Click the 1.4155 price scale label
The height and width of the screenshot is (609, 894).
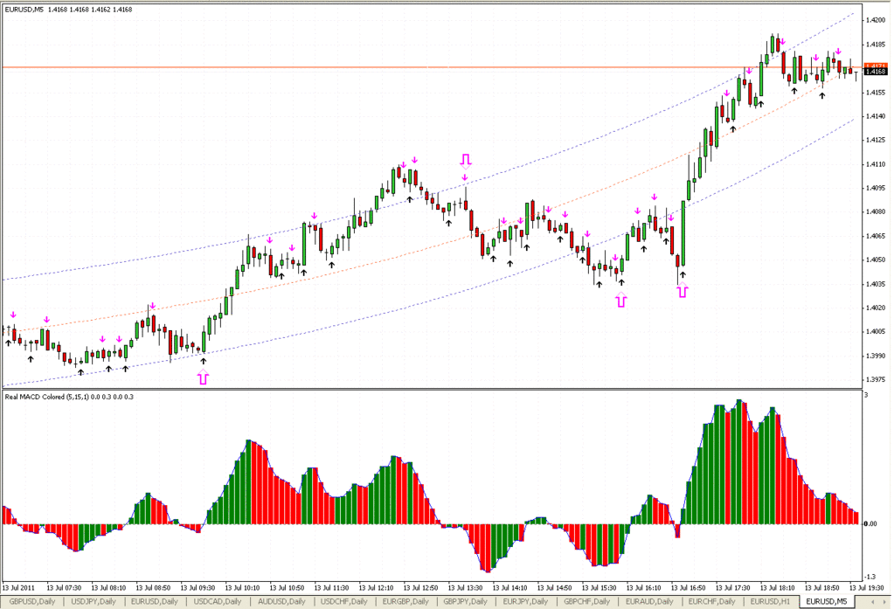875,93
